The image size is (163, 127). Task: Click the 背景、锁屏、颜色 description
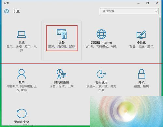[x=141, y=47]
